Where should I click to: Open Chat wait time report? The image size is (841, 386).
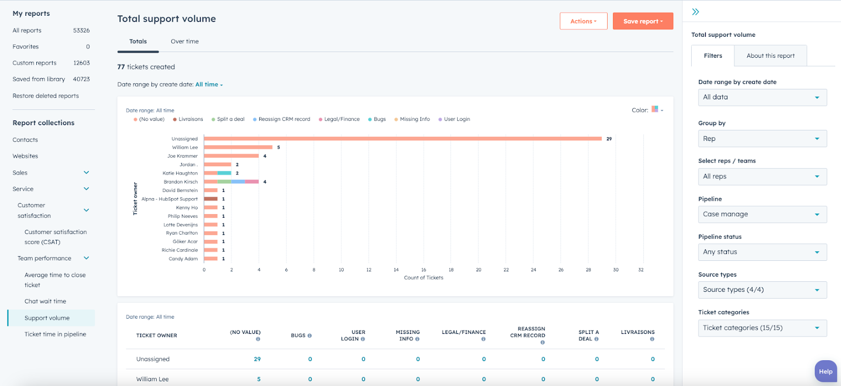[x=45, y=301]
